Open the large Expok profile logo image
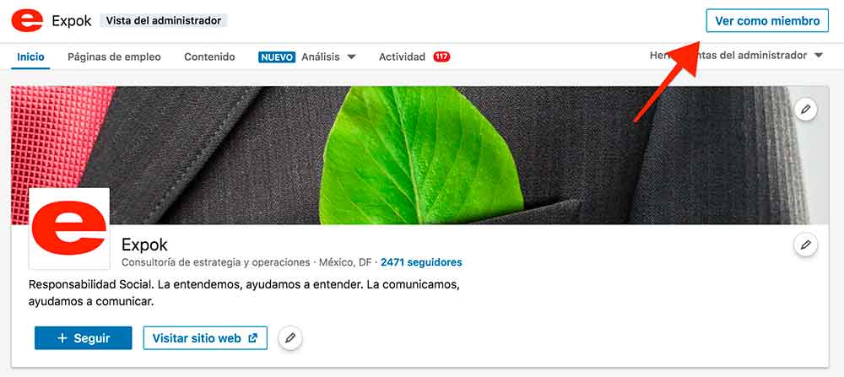844x377 pixels. (69, 229)
